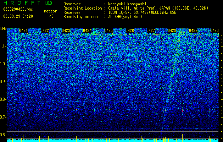The height and width of the screenshot is (142, 223).
Task: Click the 0430 time marker
Action: 214,31
